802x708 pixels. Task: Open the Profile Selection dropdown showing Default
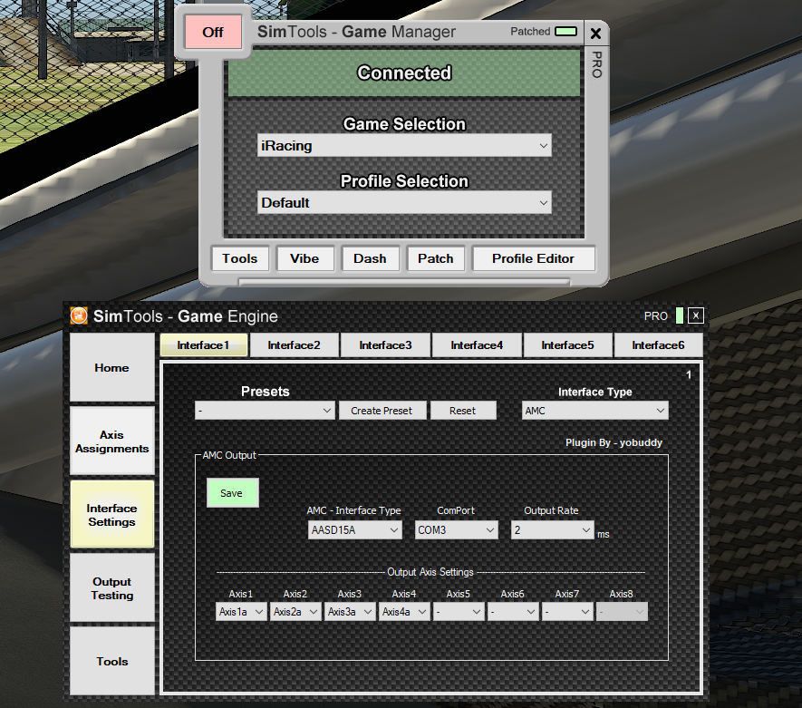point(404,202)
